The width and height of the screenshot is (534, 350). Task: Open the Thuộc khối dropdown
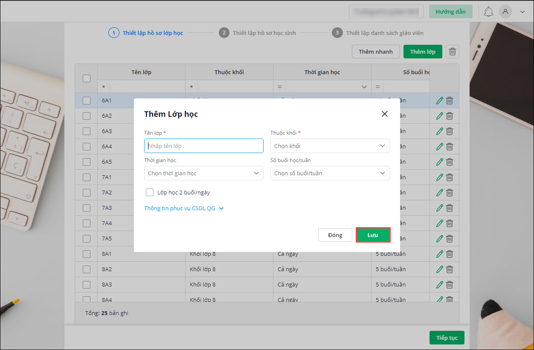[x=330, y=146]
